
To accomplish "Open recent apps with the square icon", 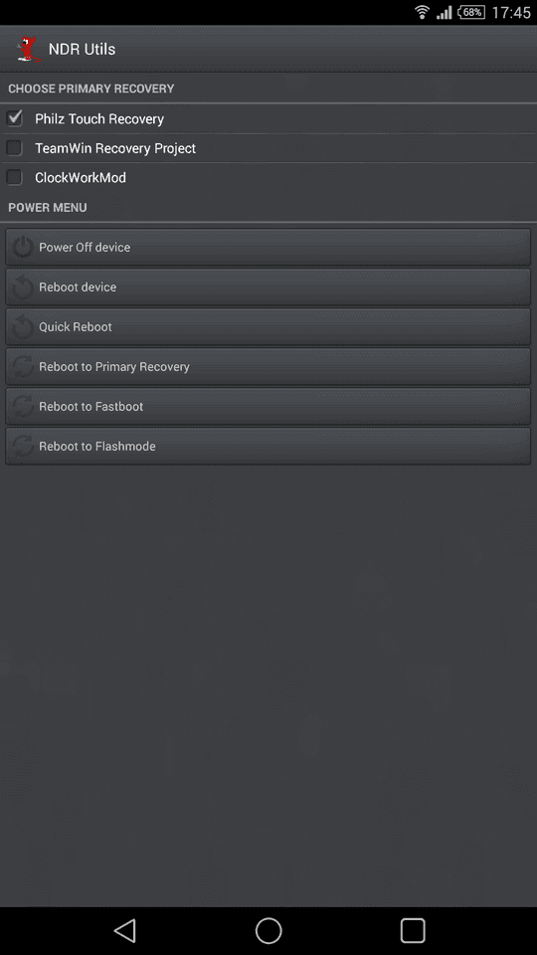I will 412,931.
